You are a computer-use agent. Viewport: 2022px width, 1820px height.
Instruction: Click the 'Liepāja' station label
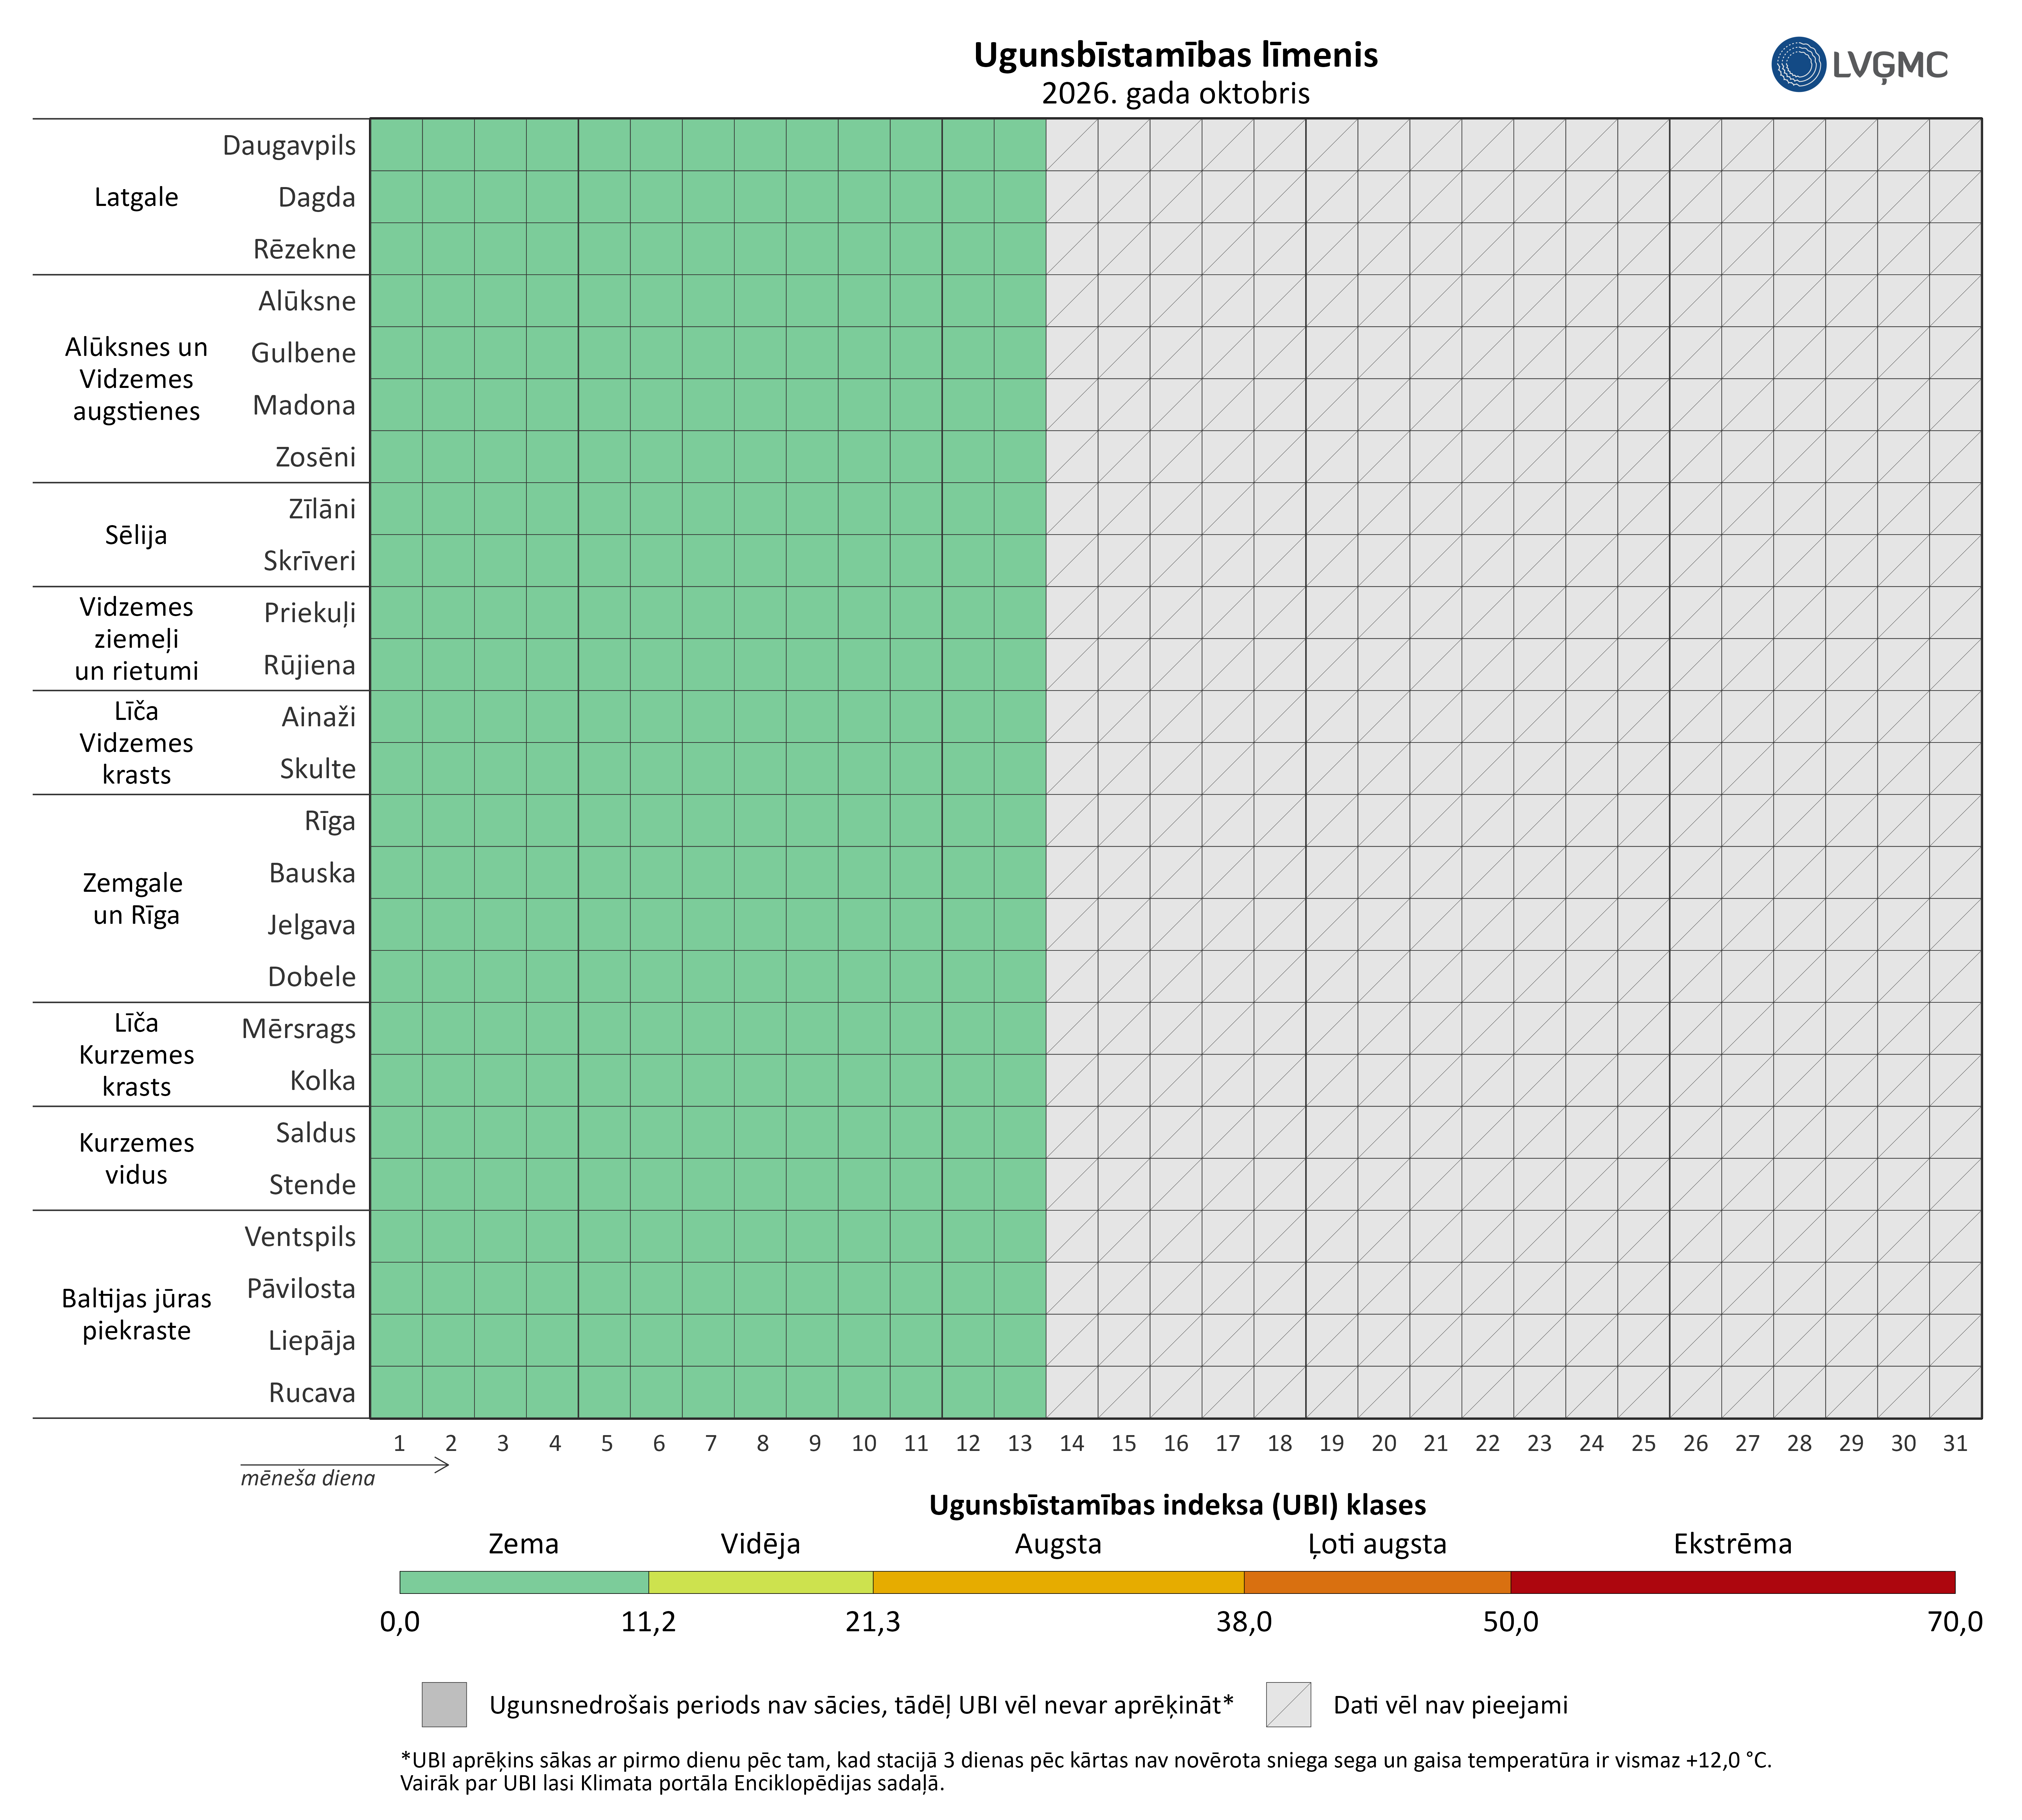click(x=312, y=1342)
